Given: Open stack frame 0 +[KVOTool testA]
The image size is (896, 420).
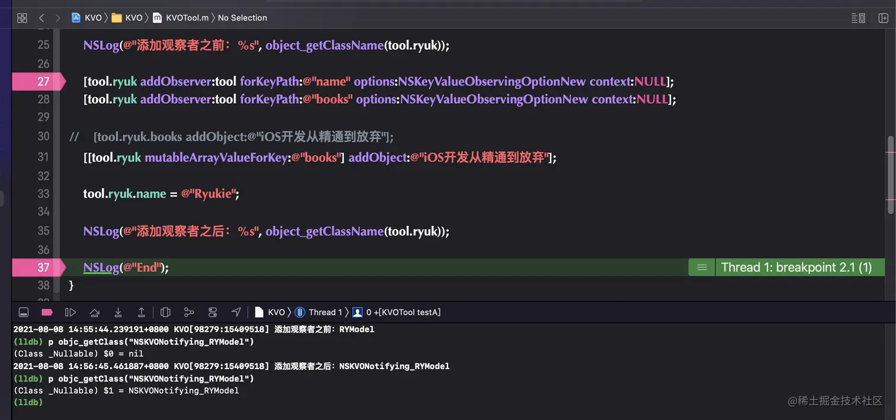Looking at the screenshot, I should [396, 312].
